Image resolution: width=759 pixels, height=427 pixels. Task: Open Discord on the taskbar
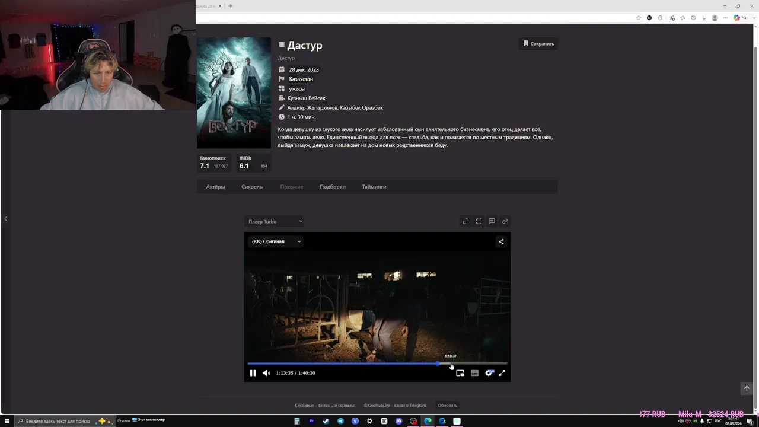pyautogui.click(x=398, y=421)
